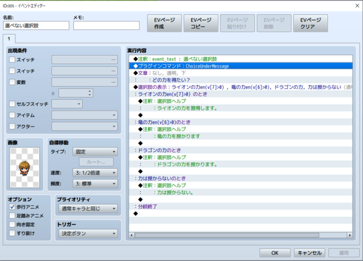Click the scrollbar right arrow in 実行内容
The height and width of the screenshot is (261, 363).
coord(350,235)
